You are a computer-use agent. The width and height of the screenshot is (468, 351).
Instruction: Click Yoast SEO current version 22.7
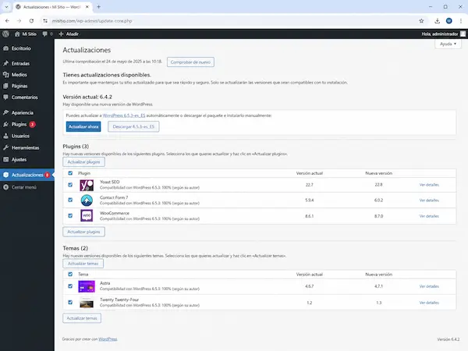click(309, 185)
